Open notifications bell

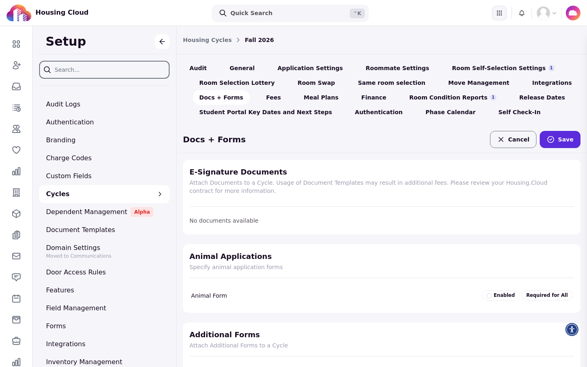522,13
